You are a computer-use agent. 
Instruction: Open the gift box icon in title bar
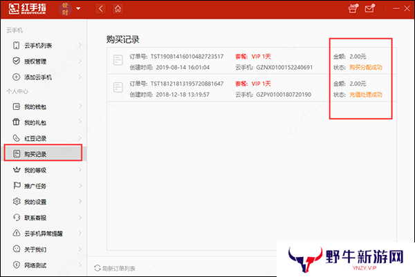[x=353, y=8]
